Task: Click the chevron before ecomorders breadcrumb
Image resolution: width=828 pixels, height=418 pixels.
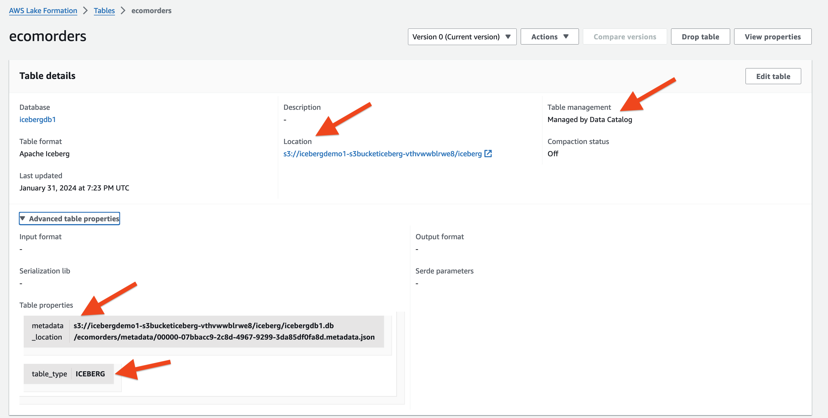Action: (x=123, y=11)
